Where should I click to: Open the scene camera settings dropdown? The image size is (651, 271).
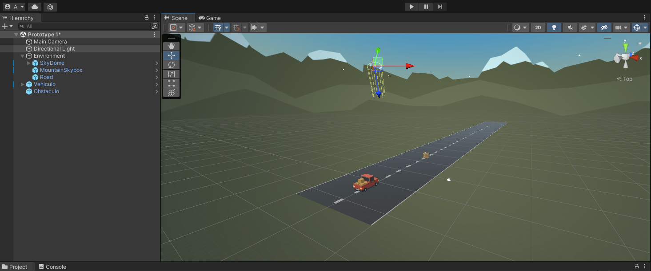626,27
